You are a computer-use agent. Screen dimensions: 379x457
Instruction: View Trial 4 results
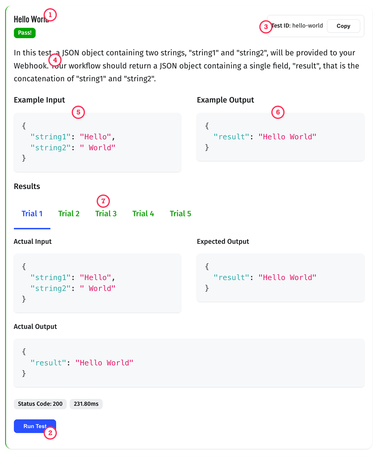click(x=143, y=213)
